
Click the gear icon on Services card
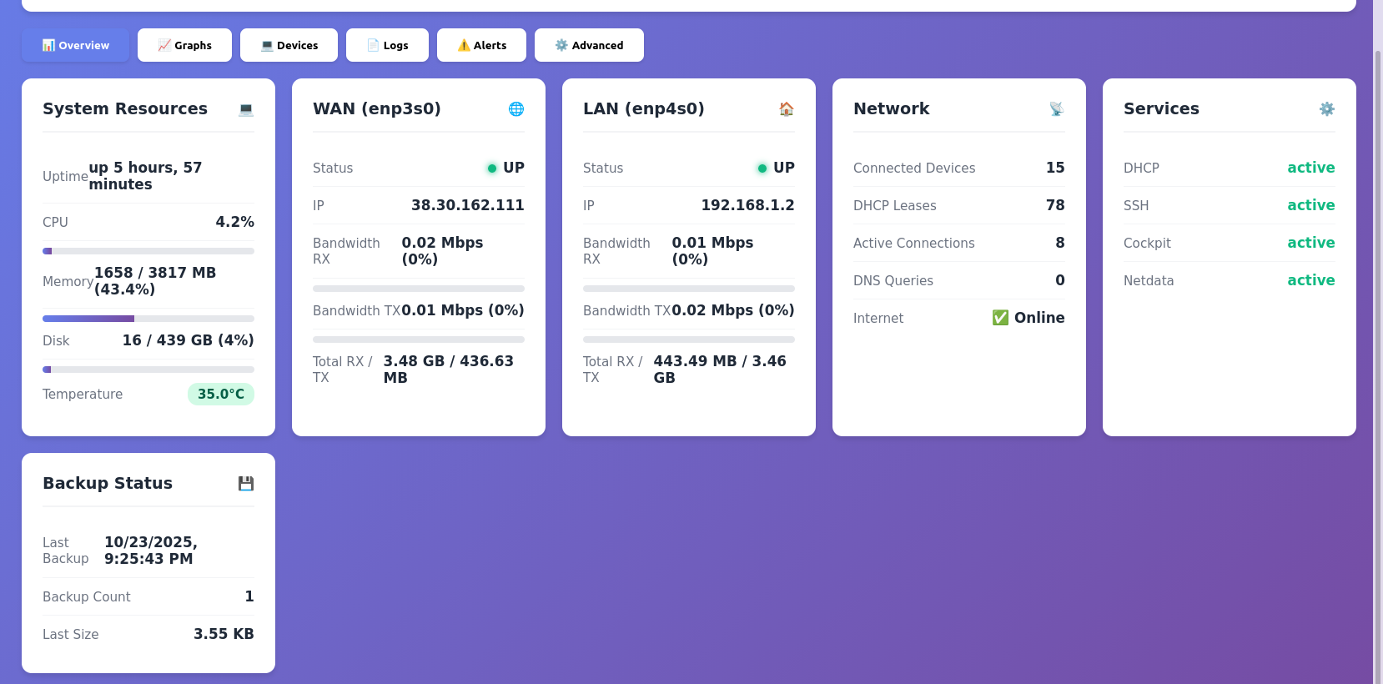pyautogui.click(x=1327, y=109)
